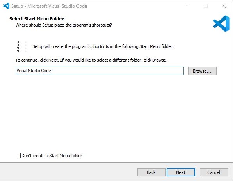The image size is (233, 181).
Task: Go Back to the previous setup page
Action: (151, 172)
